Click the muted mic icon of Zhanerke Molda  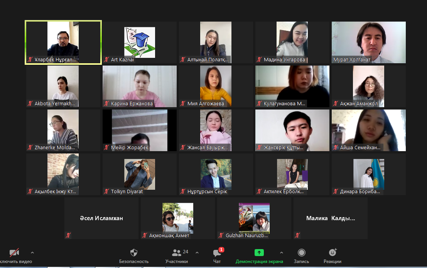pos(30,147)
